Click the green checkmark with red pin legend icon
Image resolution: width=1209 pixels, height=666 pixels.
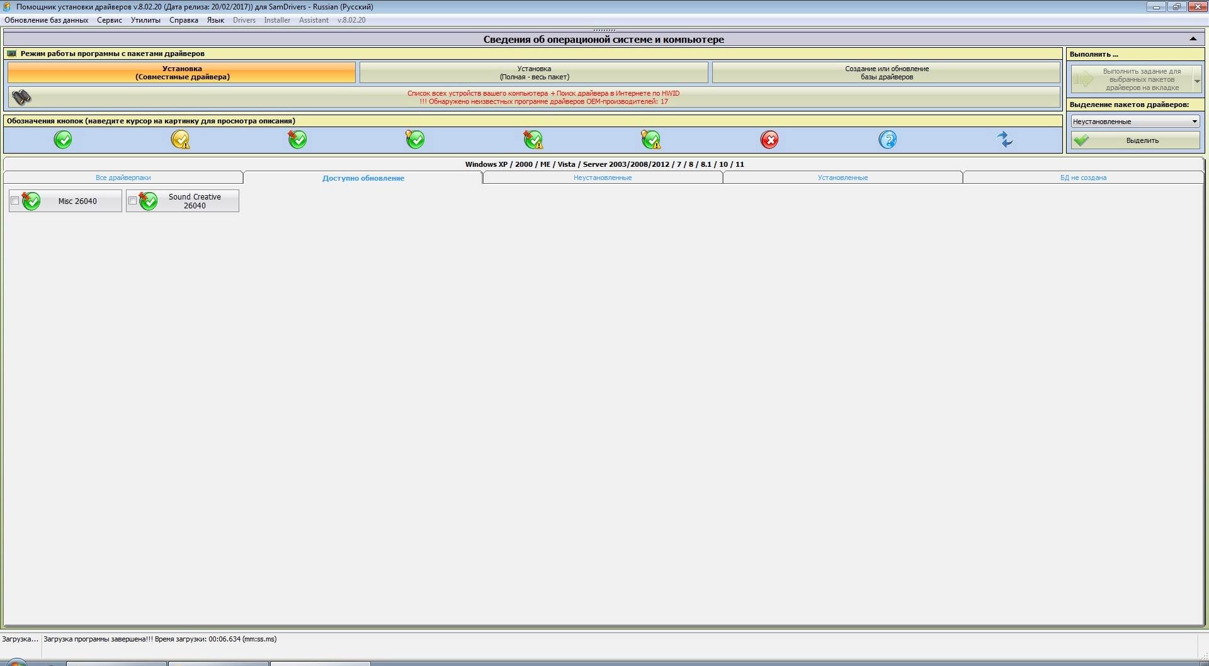(297, 139)
